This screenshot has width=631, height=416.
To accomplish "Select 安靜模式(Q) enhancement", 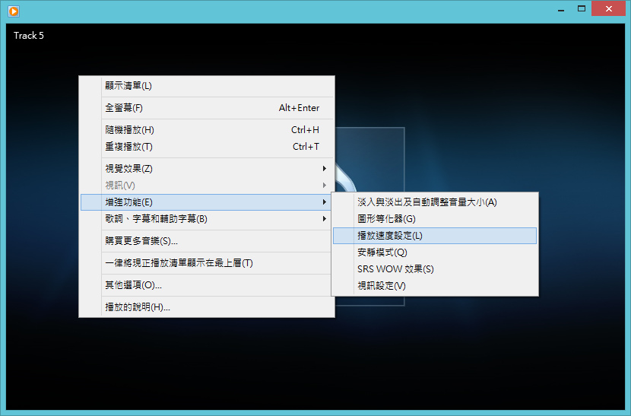I will [435, 252].
